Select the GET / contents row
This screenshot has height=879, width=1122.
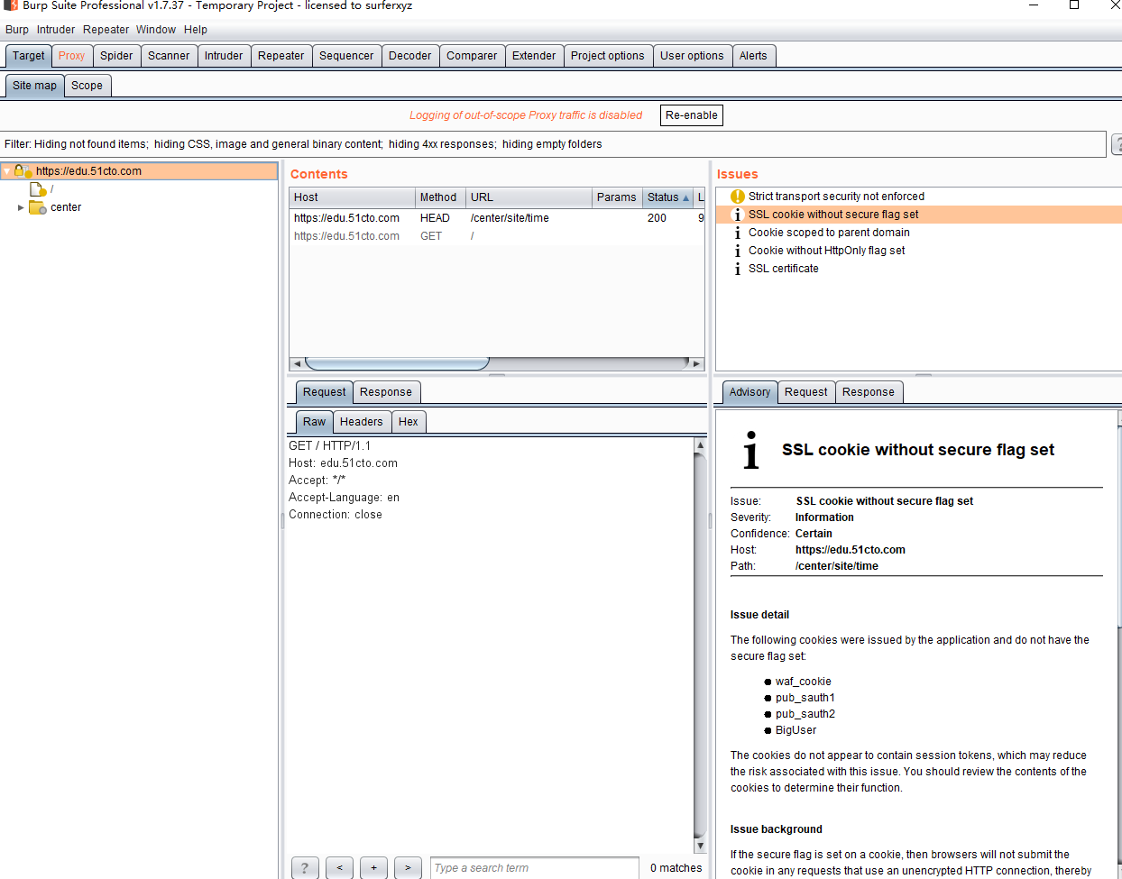497,236
